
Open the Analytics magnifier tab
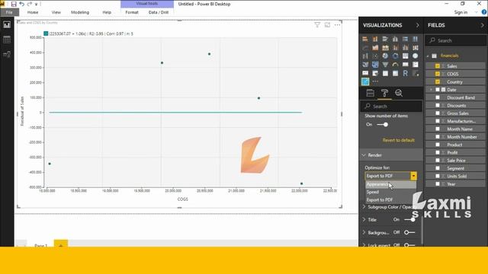coord(399,93)
